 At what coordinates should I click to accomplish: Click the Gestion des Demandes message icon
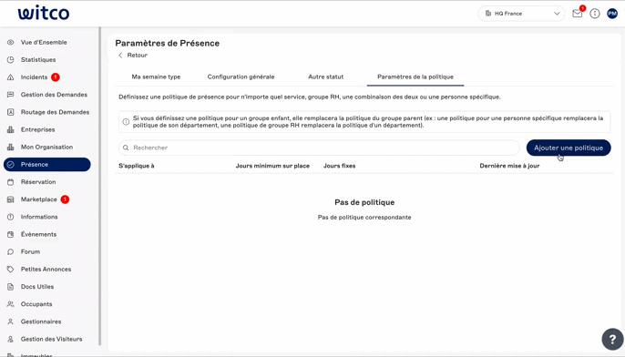coord(10,95)
